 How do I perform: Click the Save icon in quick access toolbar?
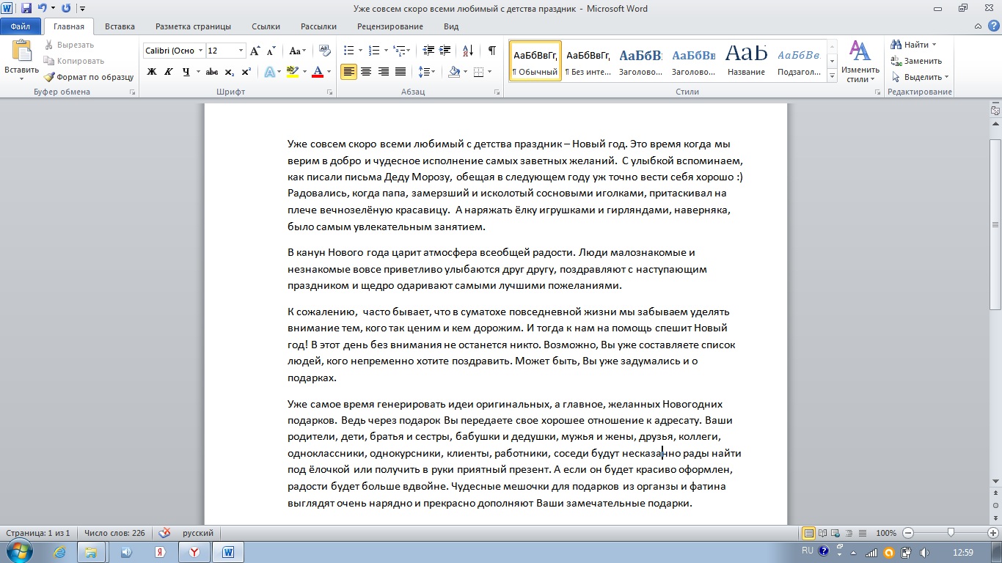26,9
